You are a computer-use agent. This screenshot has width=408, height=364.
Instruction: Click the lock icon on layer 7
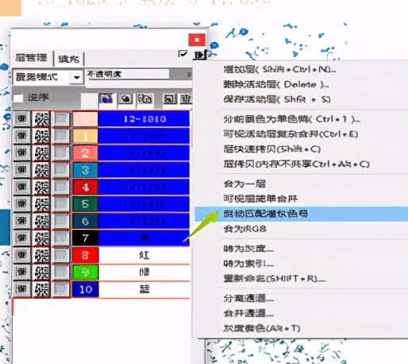point(42,238)
